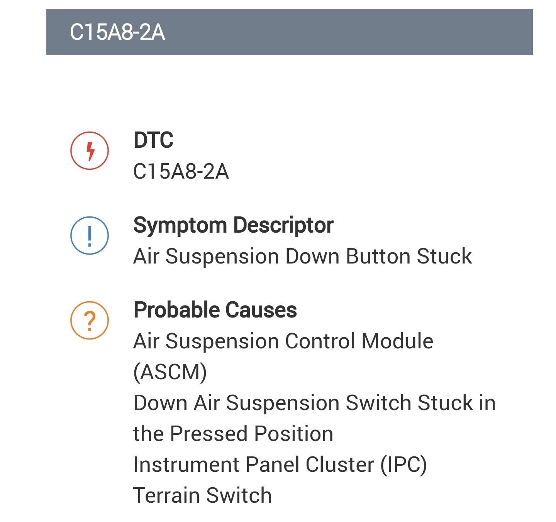Viewport: 556px width, 522px height.
Task: Select Instrument Panel Cluster (IPC) cause
Action: pos(280,465)
